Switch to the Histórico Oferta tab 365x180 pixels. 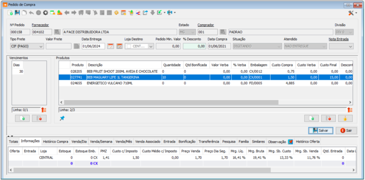(308, 142)
